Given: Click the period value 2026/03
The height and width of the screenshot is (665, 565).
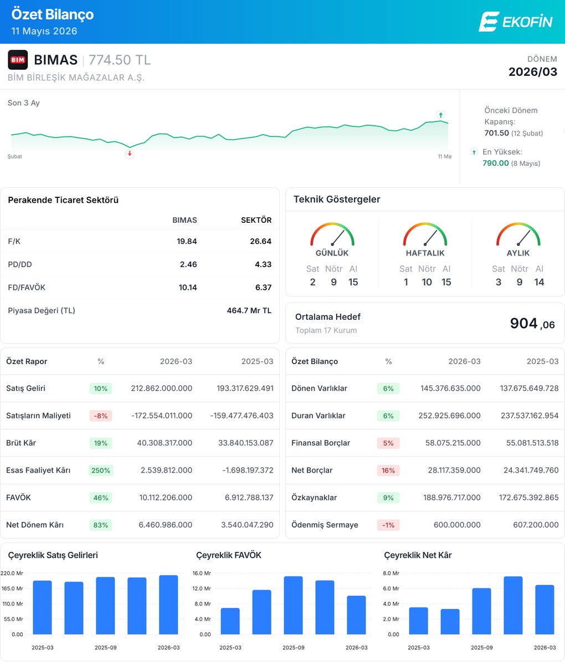Looking at the screenshot, I should (x=533, y=72).
